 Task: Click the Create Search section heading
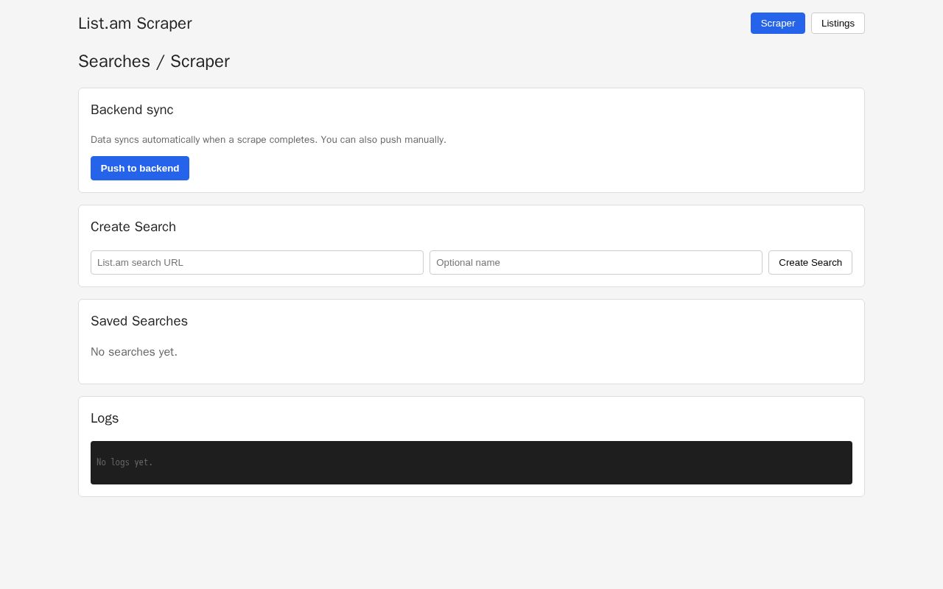coord(133,227)
